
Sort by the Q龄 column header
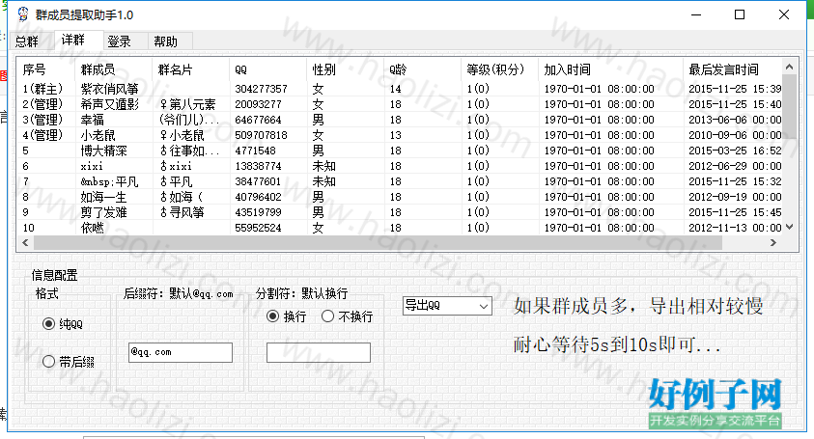(422, 69)
